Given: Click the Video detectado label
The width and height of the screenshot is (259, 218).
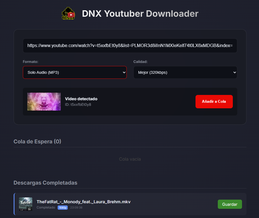Looking at the screenshot, I should [81, 99].
